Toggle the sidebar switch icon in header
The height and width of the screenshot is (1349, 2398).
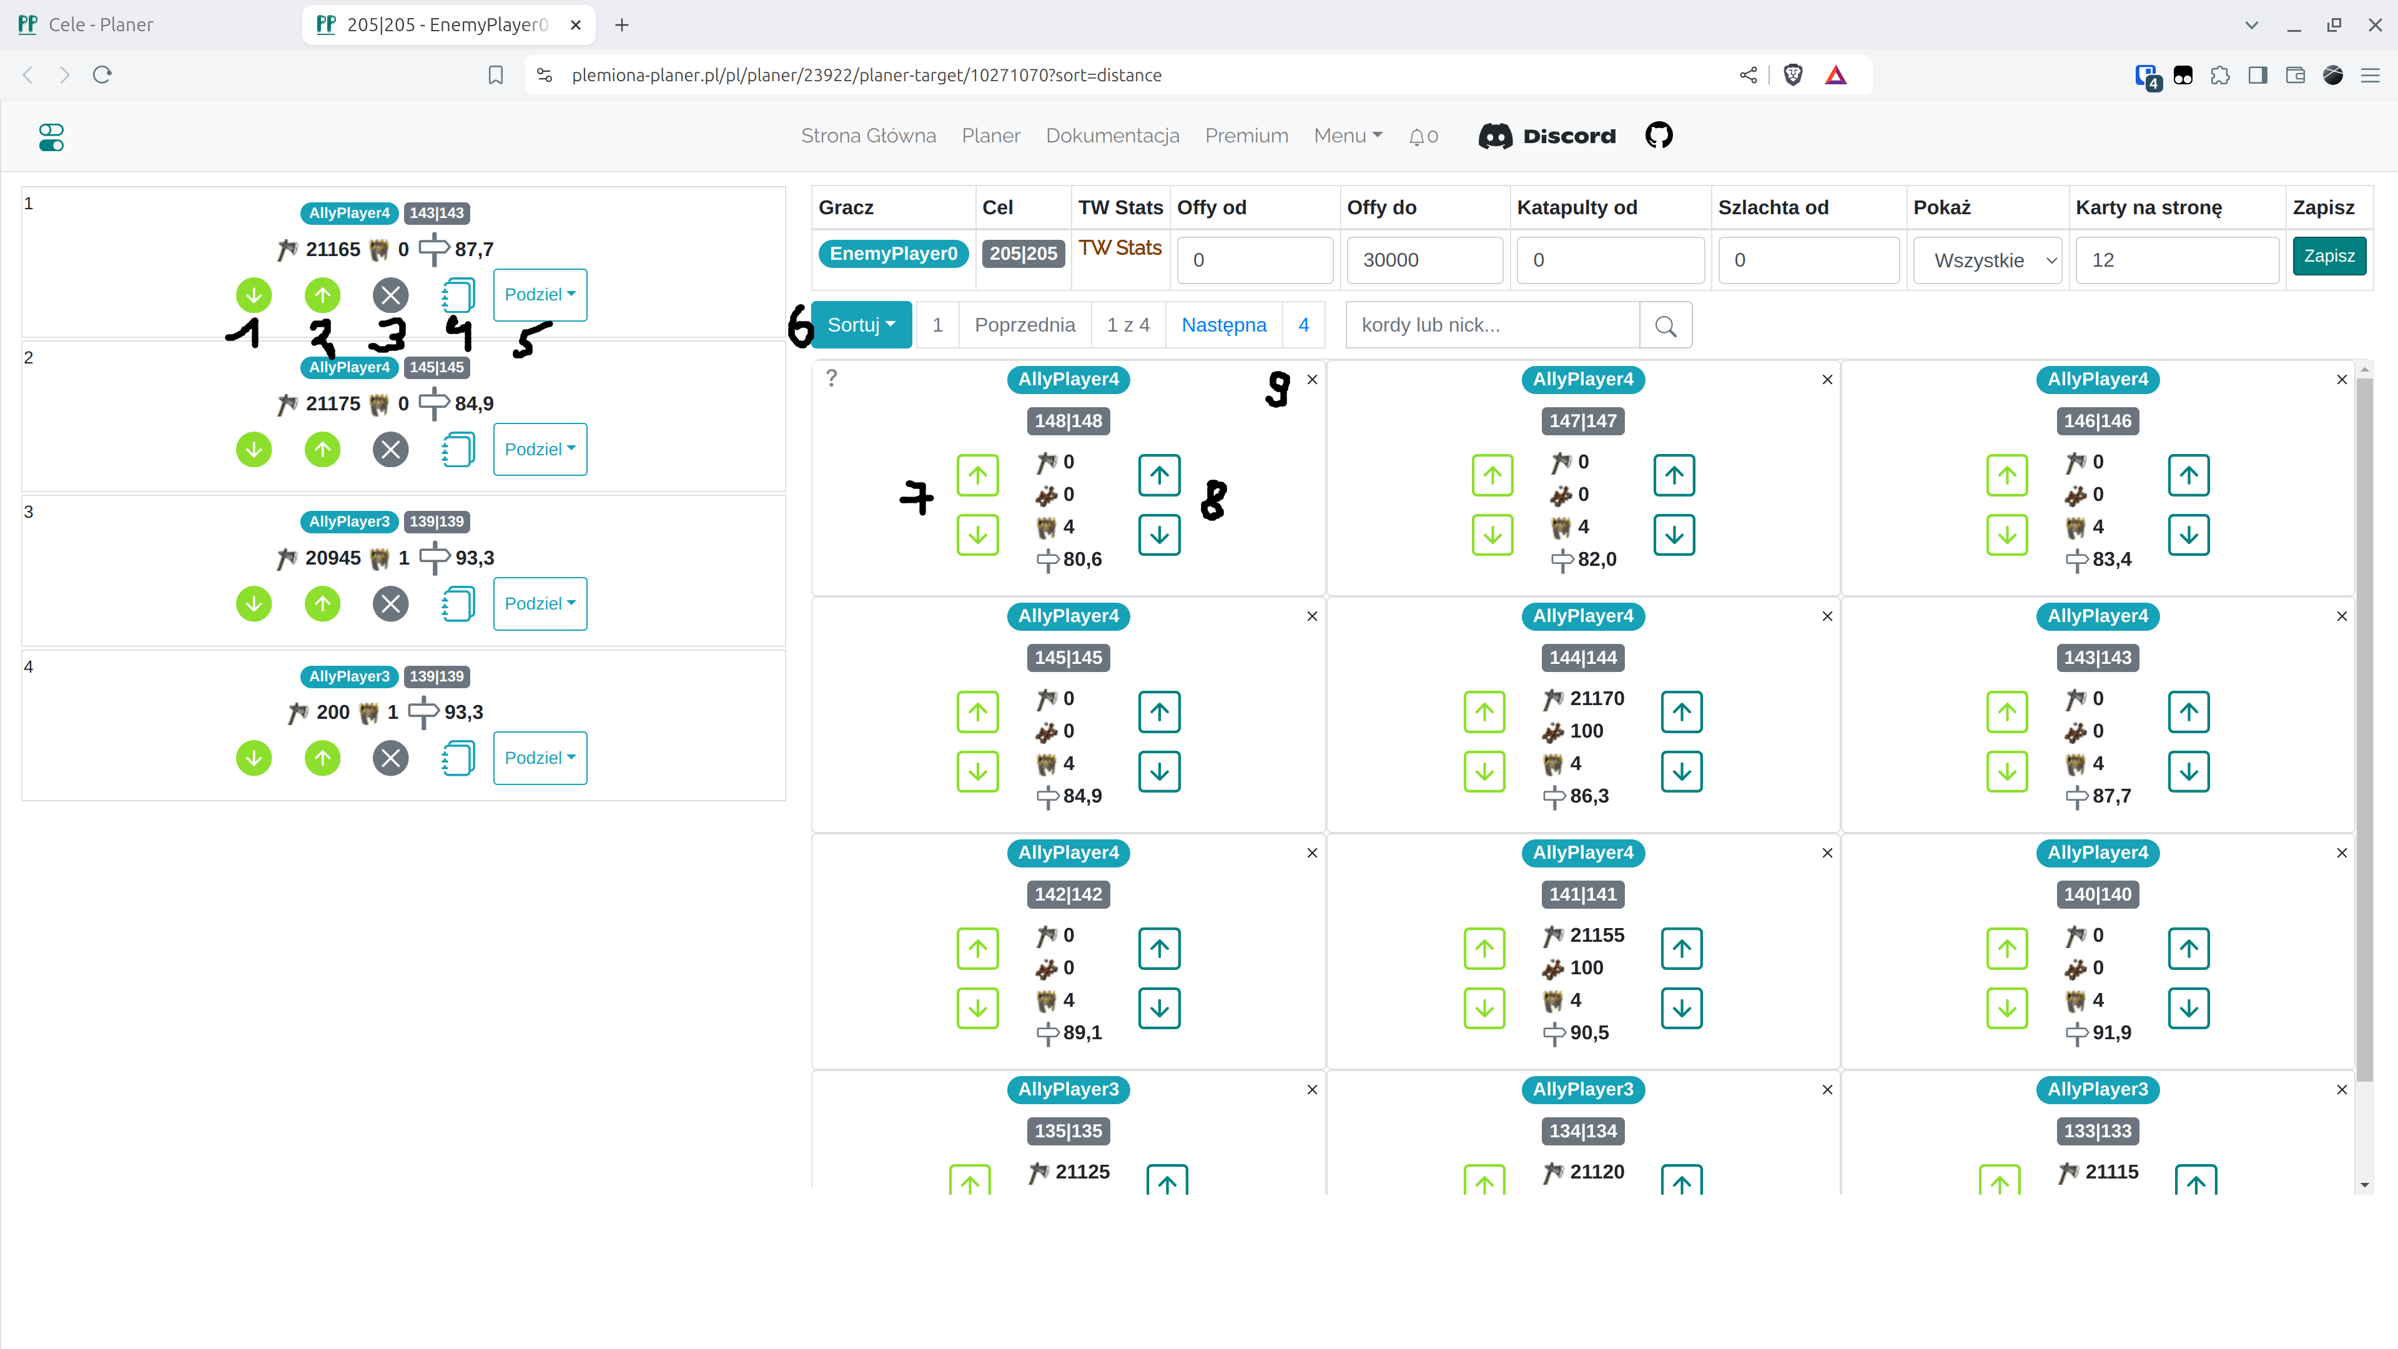click(x=51, y=137)
